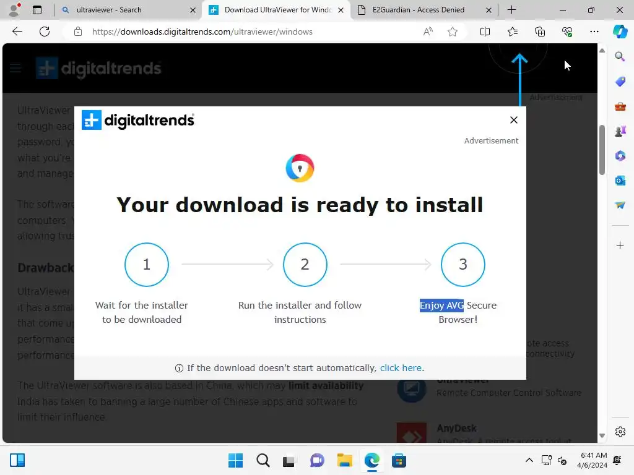The height and width of the screenshot is (475, 634).
Task: Click scrollbar up arrow
Action: [x=602, y=51]
